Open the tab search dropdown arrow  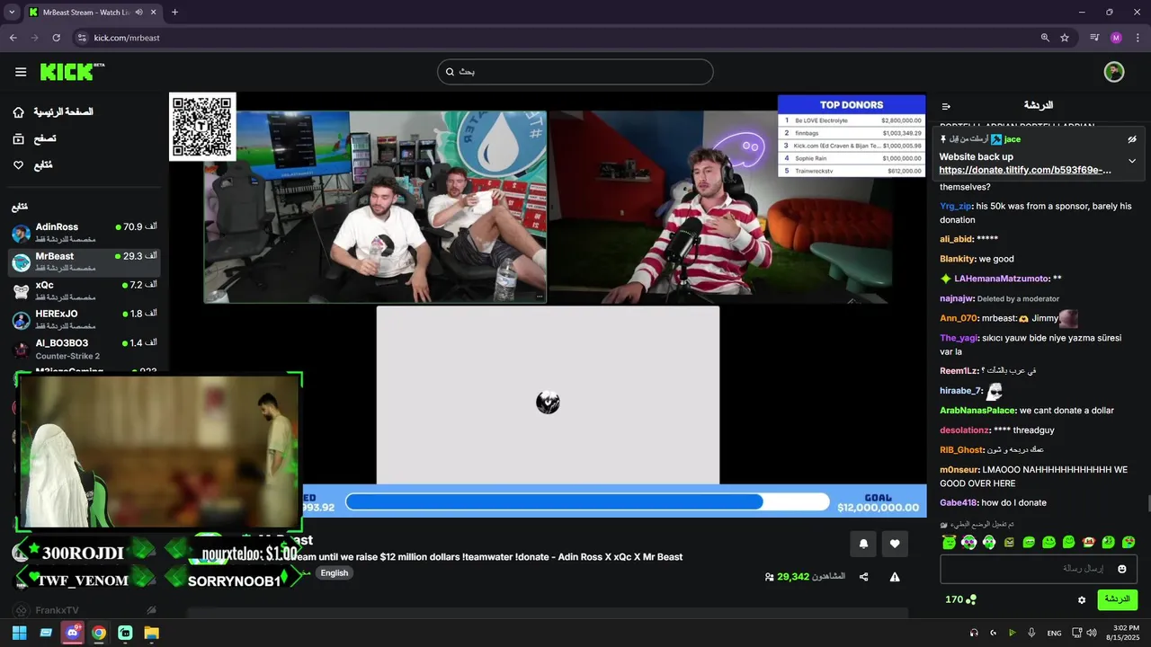tap(12, 13)
